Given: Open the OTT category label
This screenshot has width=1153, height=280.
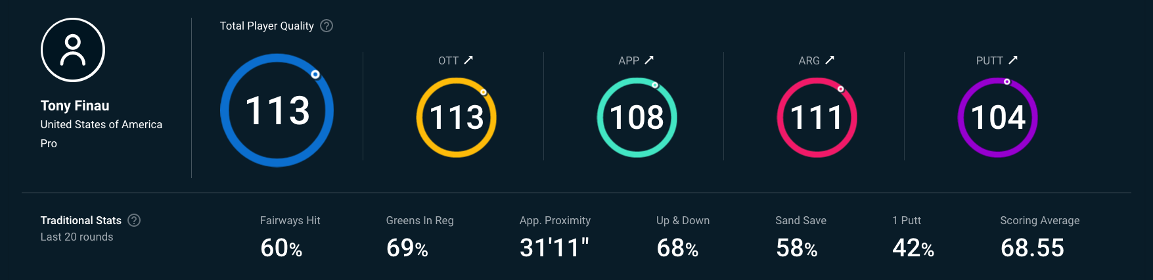Looking at the screenshot, I should coord(448,60).
